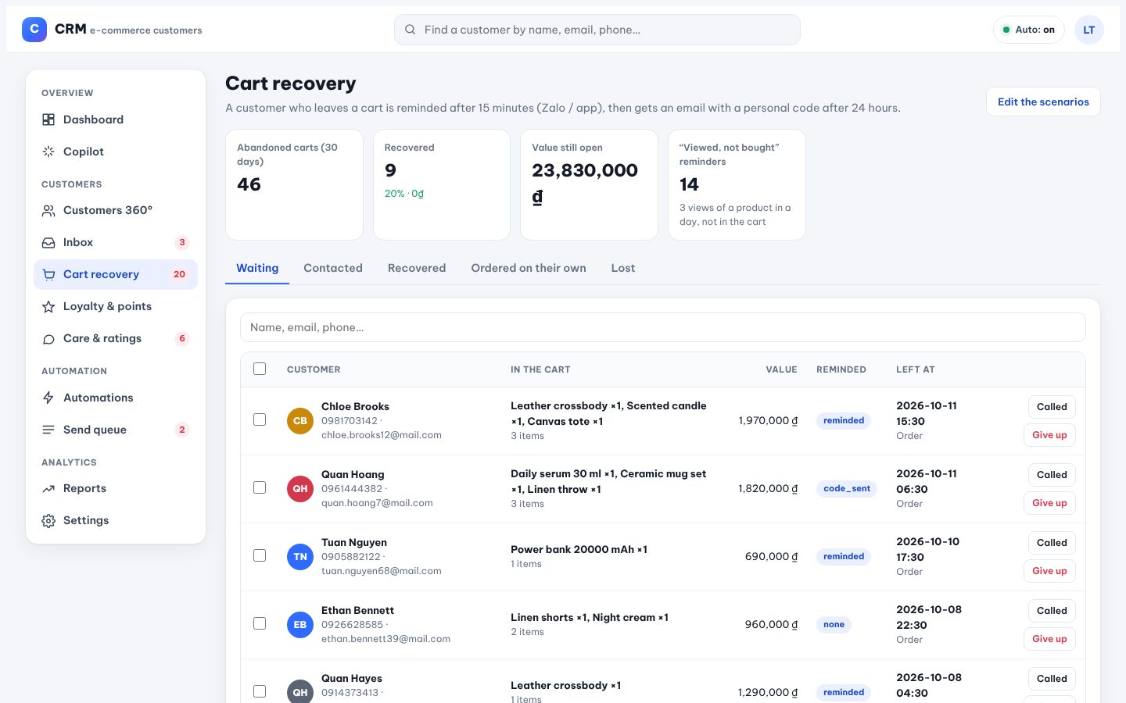Click the Cart recovery cart icon
The image size is (1126, 703).
point(48,274)
